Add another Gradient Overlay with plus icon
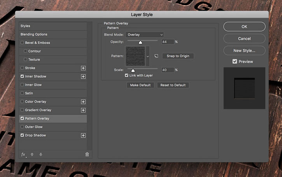 83,110
